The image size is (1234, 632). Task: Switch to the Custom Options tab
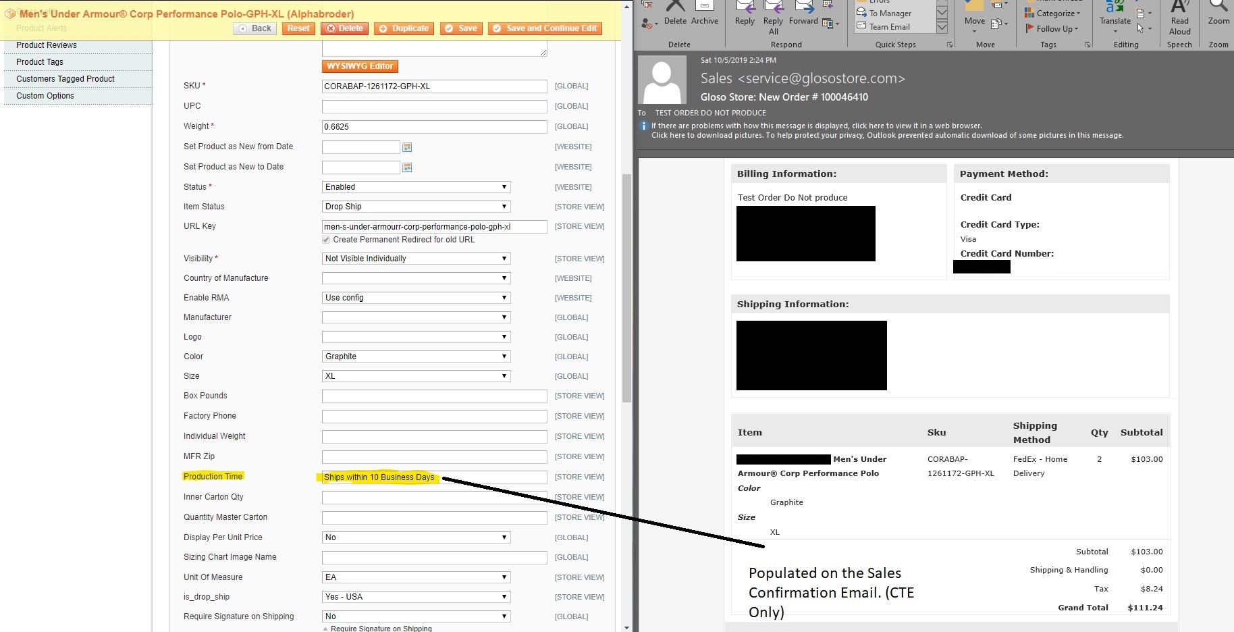click(x=45, y=96)
